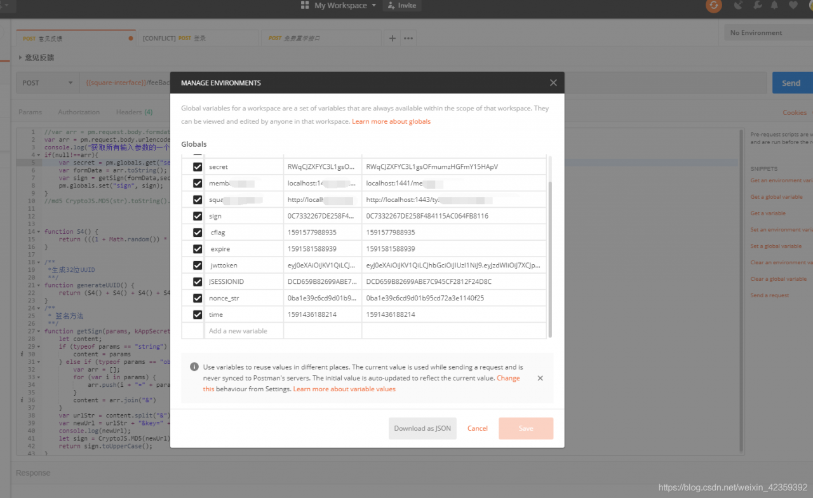The height and width of the screenshot is (498, 813).
Task: Click the Download as JSON button
Action: pos(422,428)
